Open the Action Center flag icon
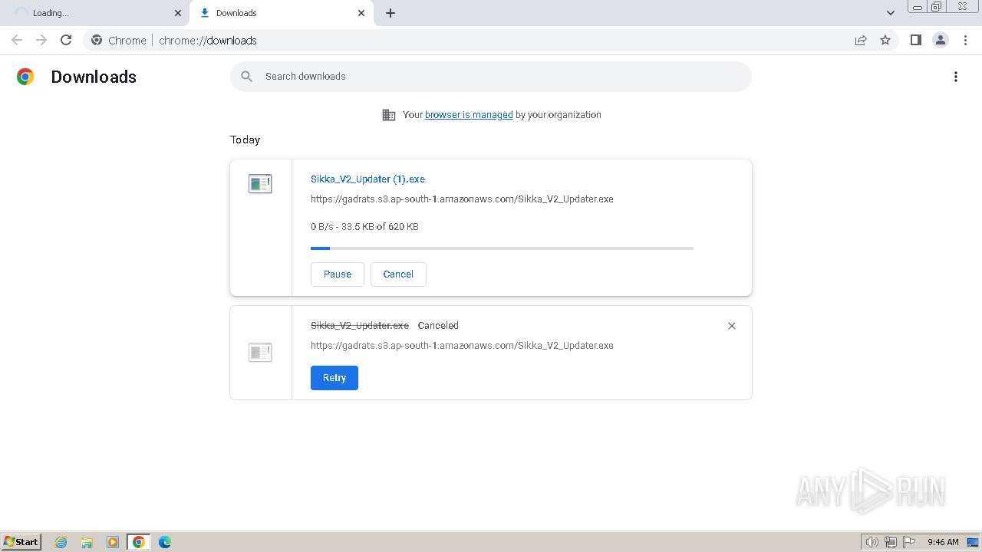The width and height of the screenshot is (982, 552). point(909,542)
